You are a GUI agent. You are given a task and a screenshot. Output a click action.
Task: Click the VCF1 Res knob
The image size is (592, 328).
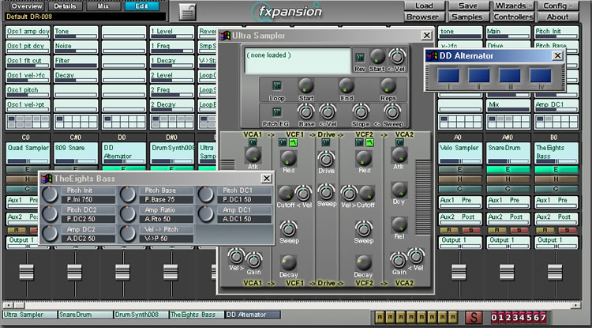[288, 158]
